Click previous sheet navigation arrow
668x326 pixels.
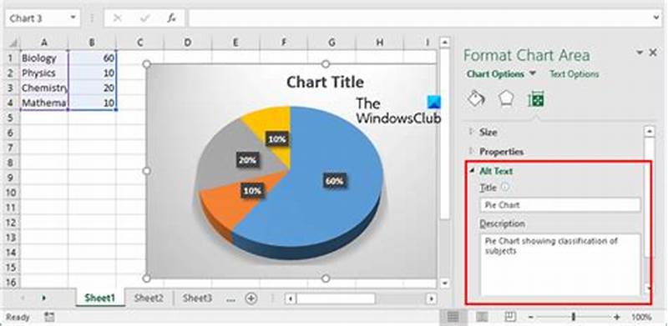pos(23,298)
